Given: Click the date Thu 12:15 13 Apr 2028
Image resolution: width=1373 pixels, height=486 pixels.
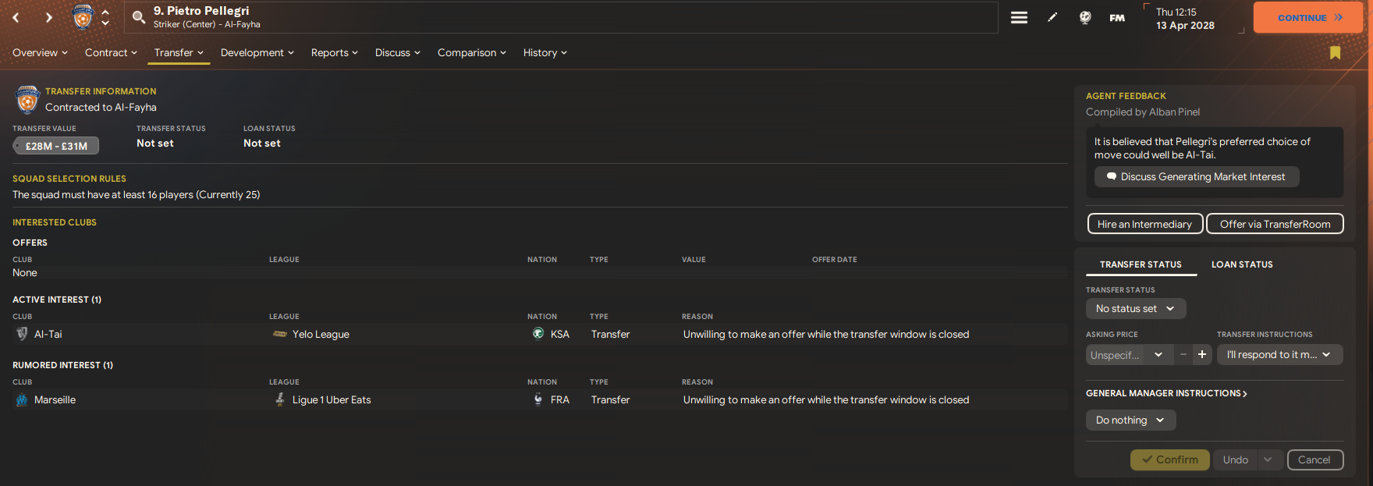Looking at the screenshot, I should [1185, 19].
